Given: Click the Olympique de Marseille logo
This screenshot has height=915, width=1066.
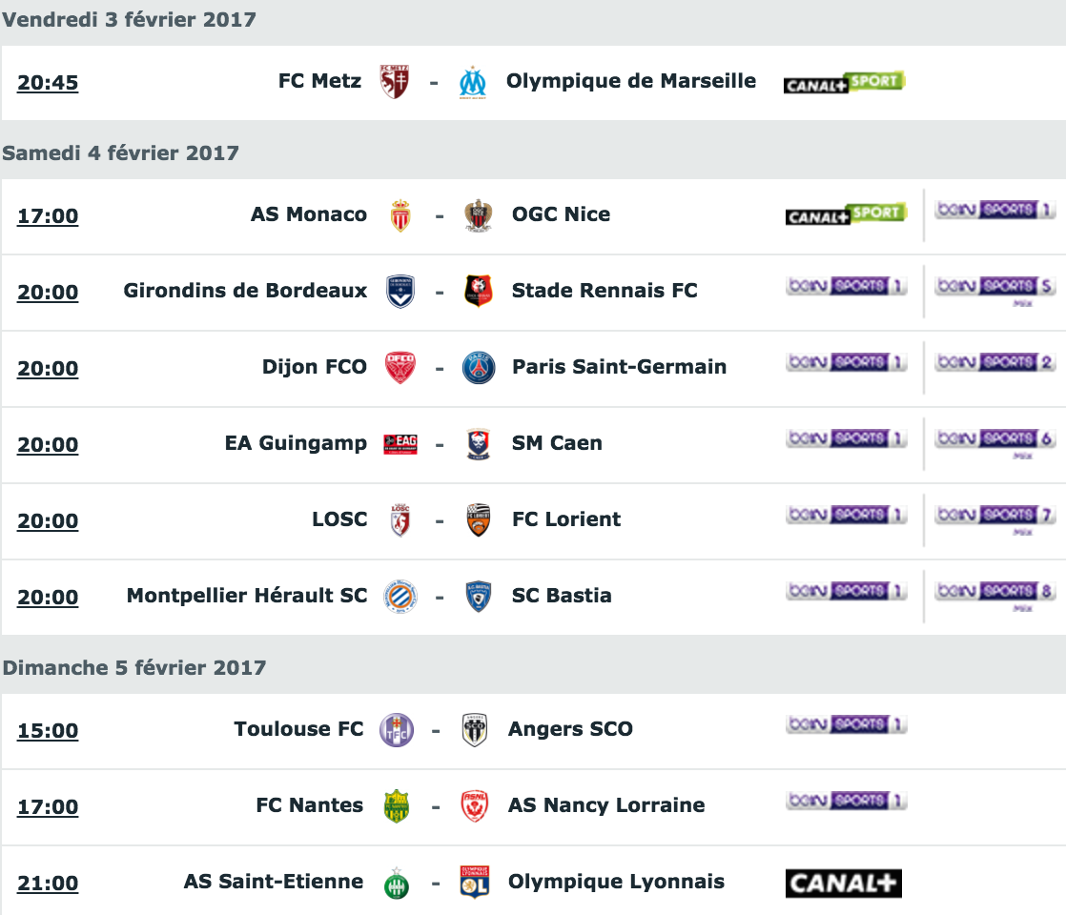Looking at the screenshot, I should [473, 82].
